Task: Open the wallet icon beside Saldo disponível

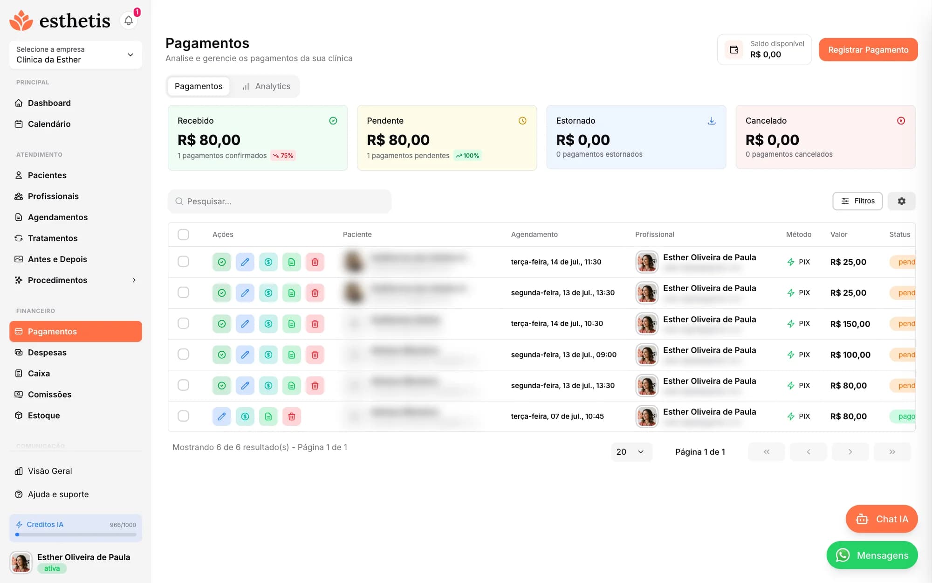Action: 734,49
